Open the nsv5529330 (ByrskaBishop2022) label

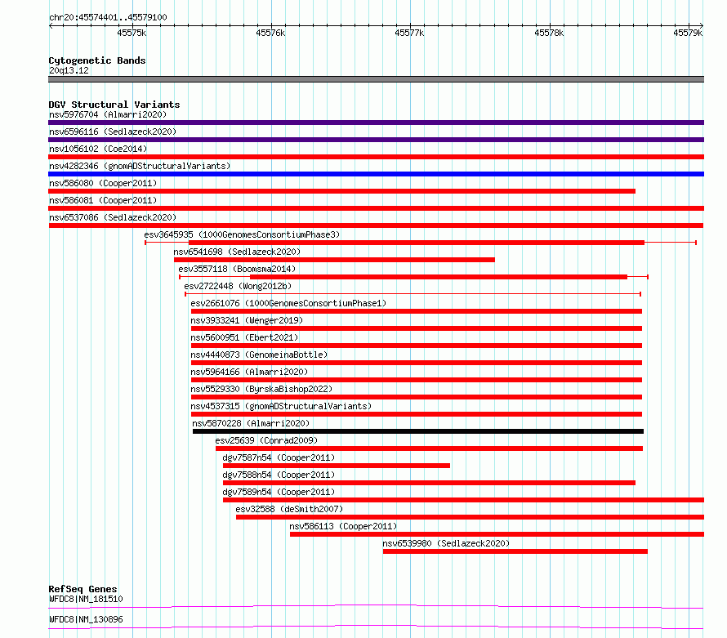tap(261, 389)
